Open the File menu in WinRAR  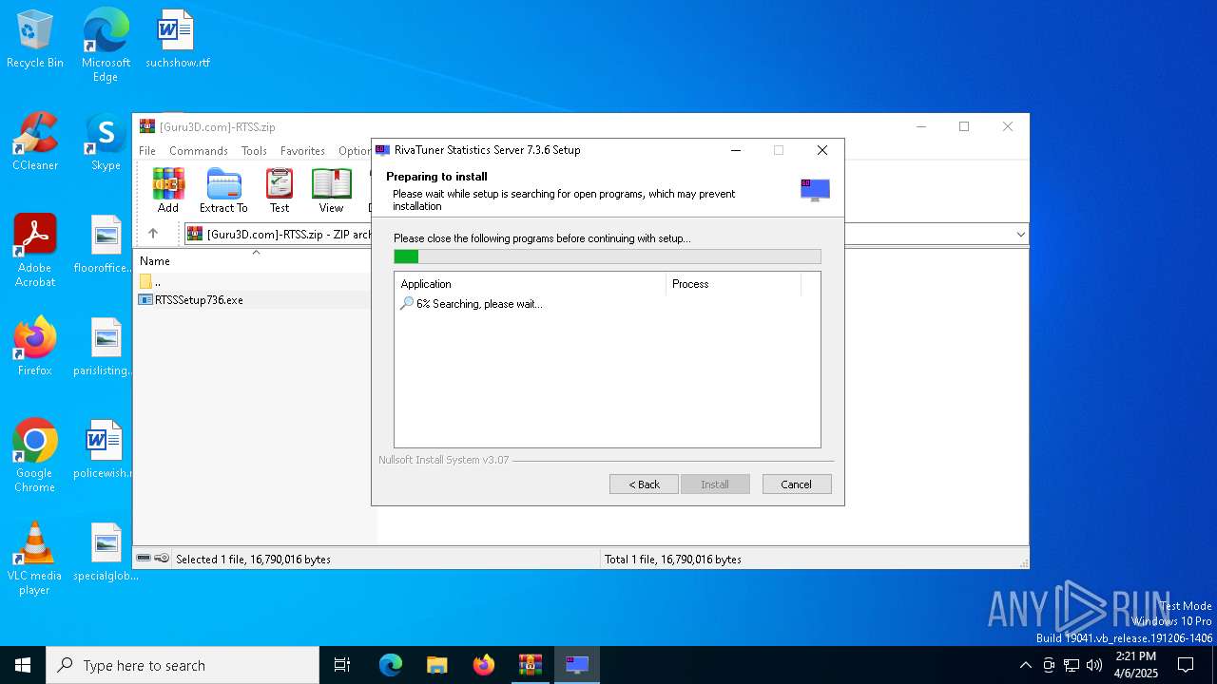coord(147,151)
